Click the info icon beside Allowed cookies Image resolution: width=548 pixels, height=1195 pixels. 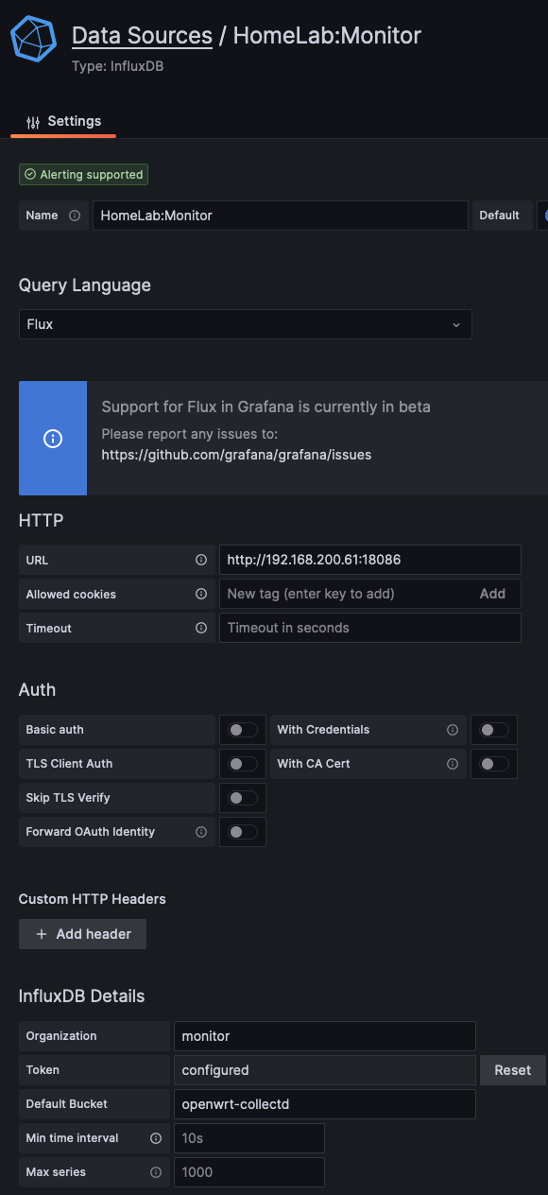pyautogui.click(x=200, y=594)
